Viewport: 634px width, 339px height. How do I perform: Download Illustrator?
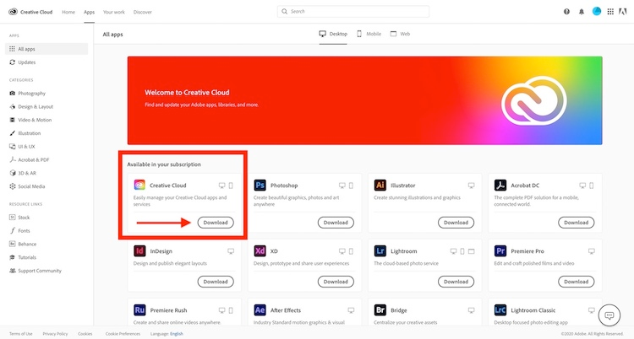pos(456,223)
